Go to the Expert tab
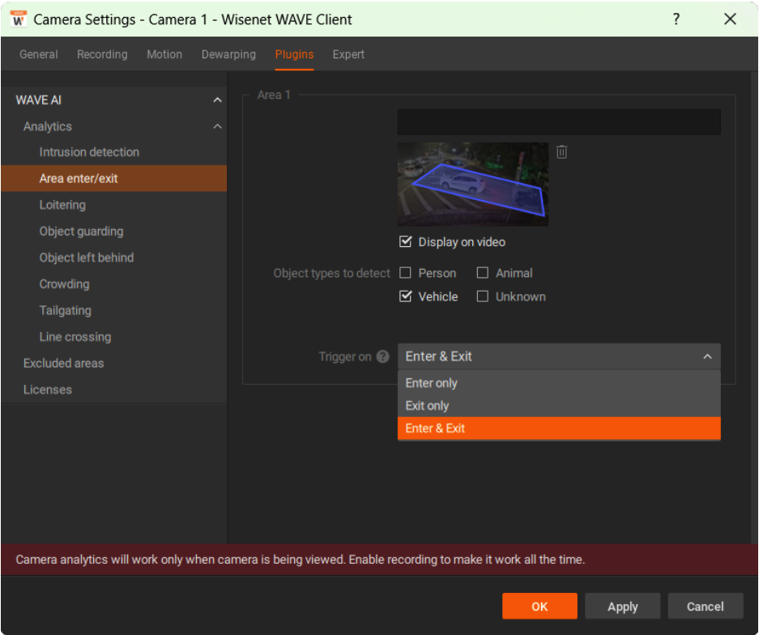The width and height of the screenshot is (759, 635). pyautogui.click(x=348, y=54)
